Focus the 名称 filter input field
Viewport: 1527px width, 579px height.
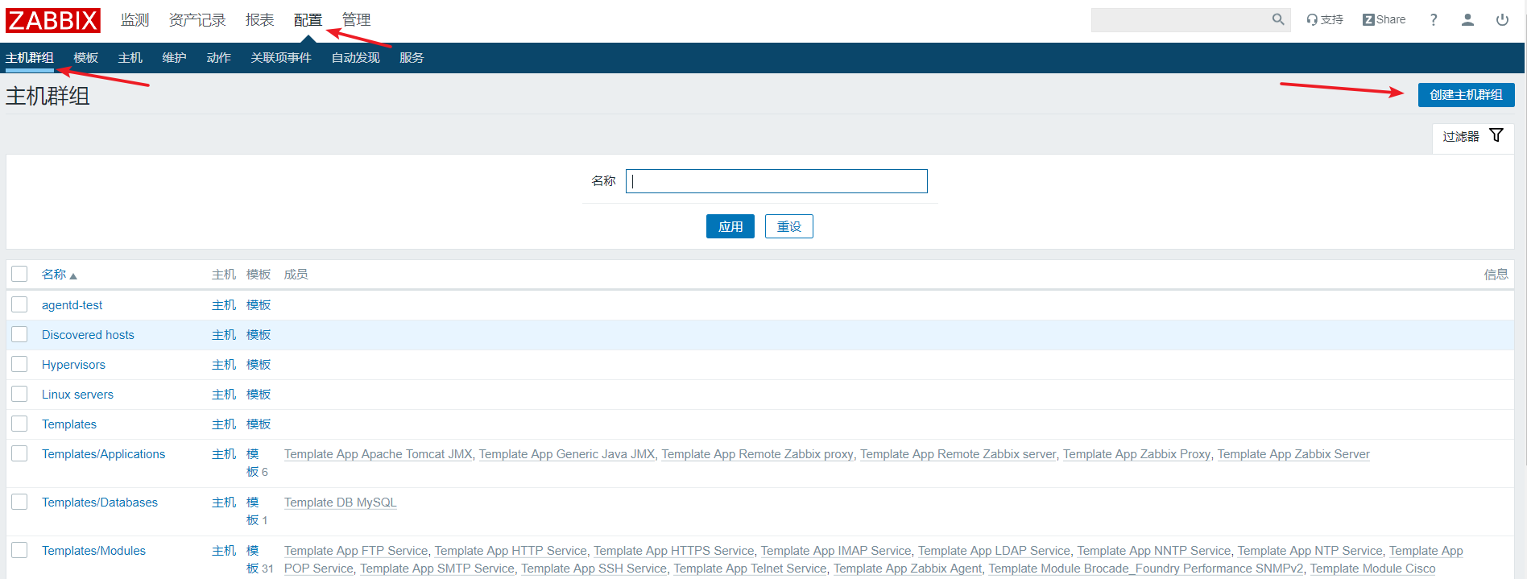(x=776, y=181)
